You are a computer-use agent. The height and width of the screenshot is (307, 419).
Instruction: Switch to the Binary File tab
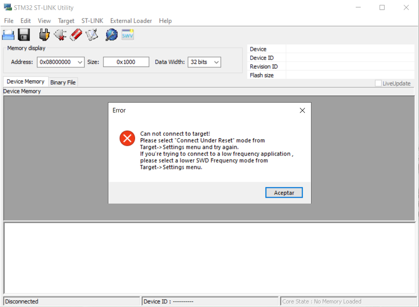click(63, 82)
